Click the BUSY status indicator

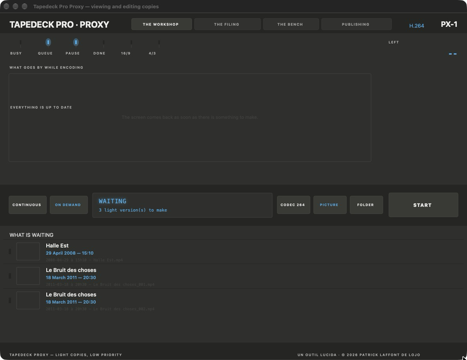point(20,43)
